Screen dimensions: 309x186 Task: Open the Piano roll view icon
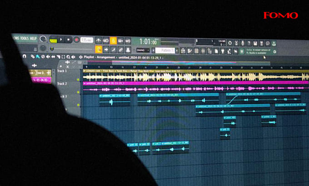point(190,51)
